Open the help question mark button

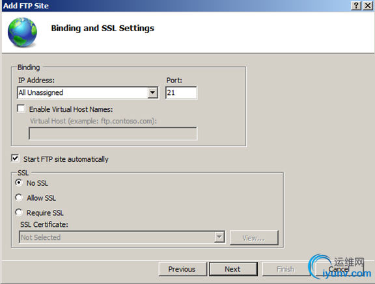click(356, 5)
